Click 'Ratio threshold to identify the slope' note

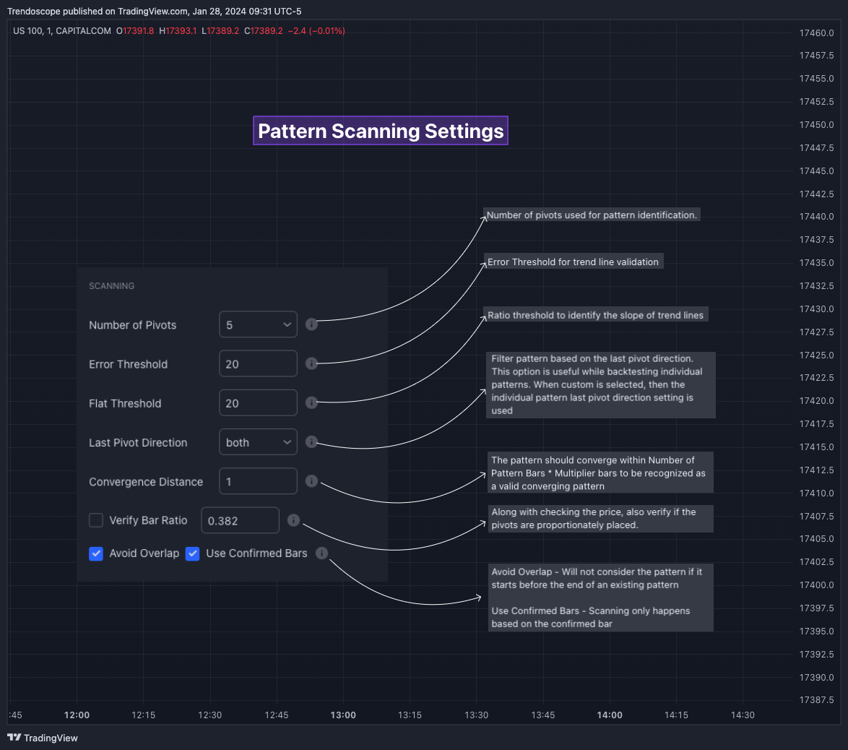596,315
